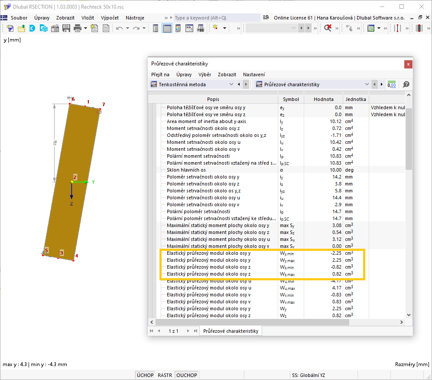Image resolution: width=432 pixels, height=380 pixels.
Task: Go to previous method with the left arrow
Action: [x=239, y=84]
